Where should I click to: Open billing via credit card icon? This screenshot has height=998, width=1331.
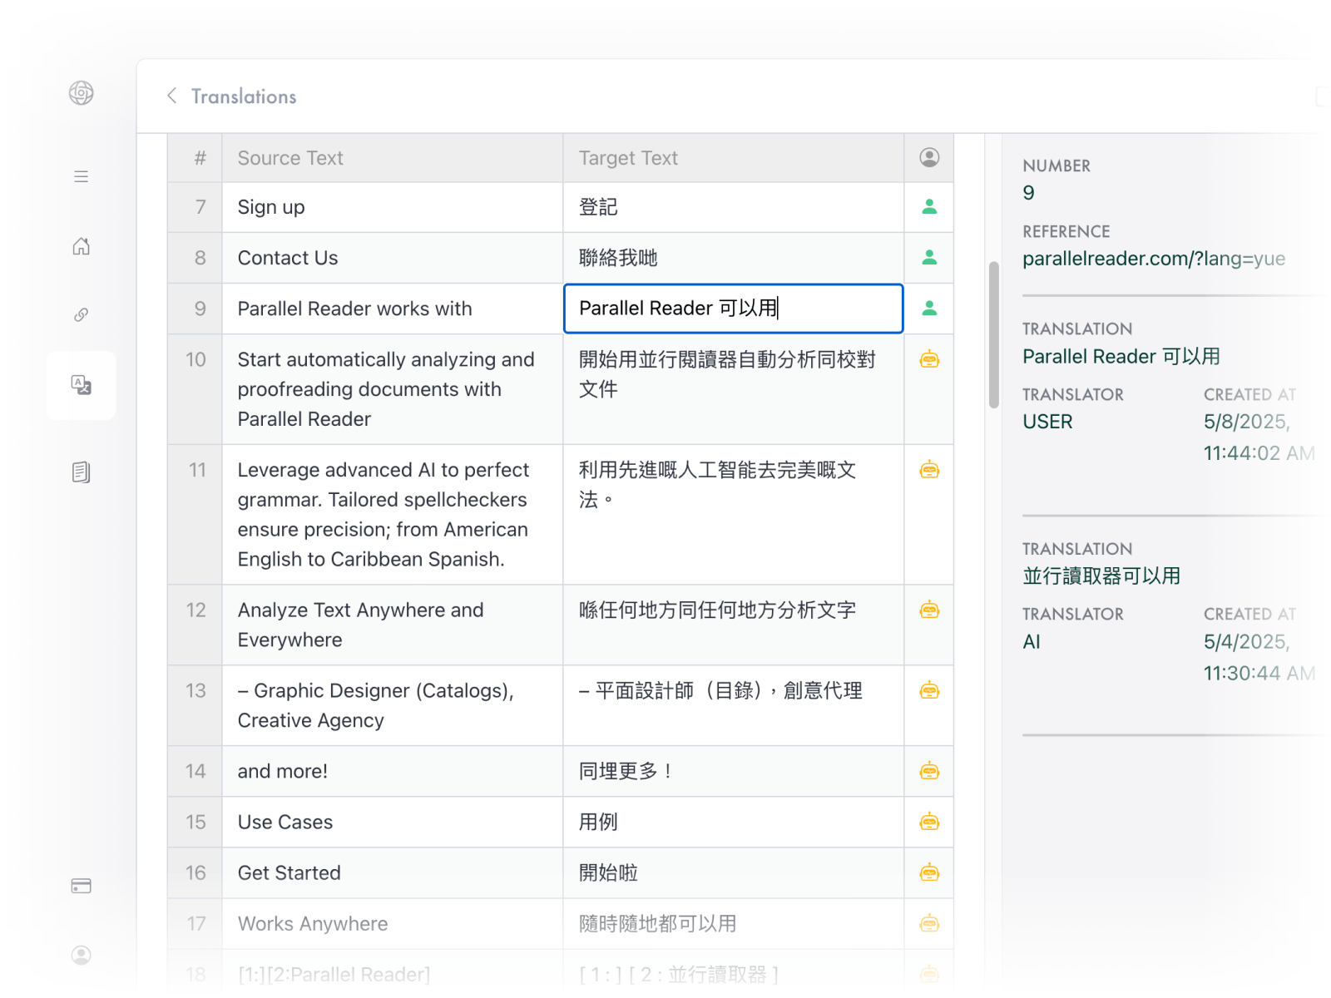pos(81,886)
